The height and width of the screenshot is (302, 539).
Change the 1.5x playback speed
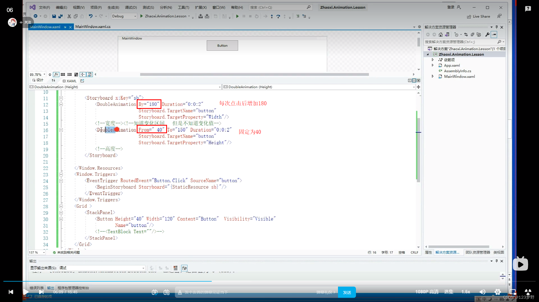click(x=465, y=292)
